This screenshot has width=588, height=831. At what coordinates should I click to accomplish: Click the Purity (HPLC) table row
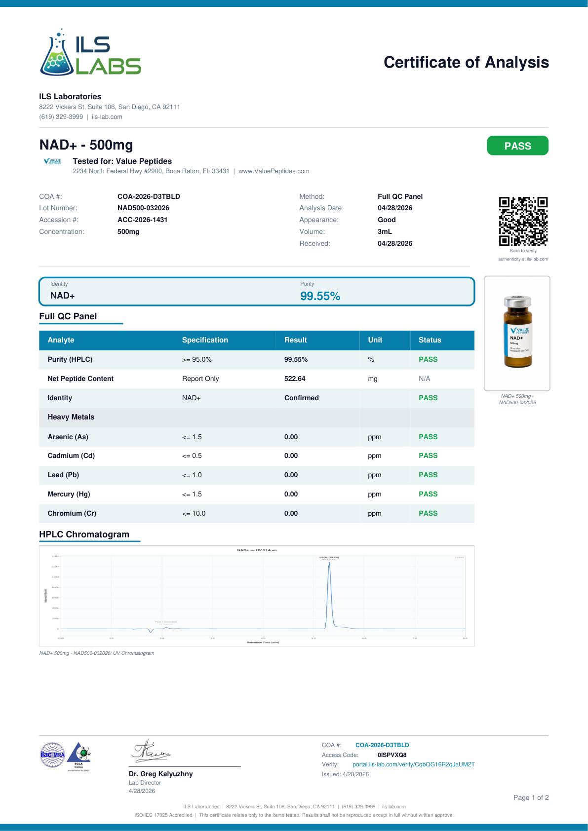click(257, 360)
